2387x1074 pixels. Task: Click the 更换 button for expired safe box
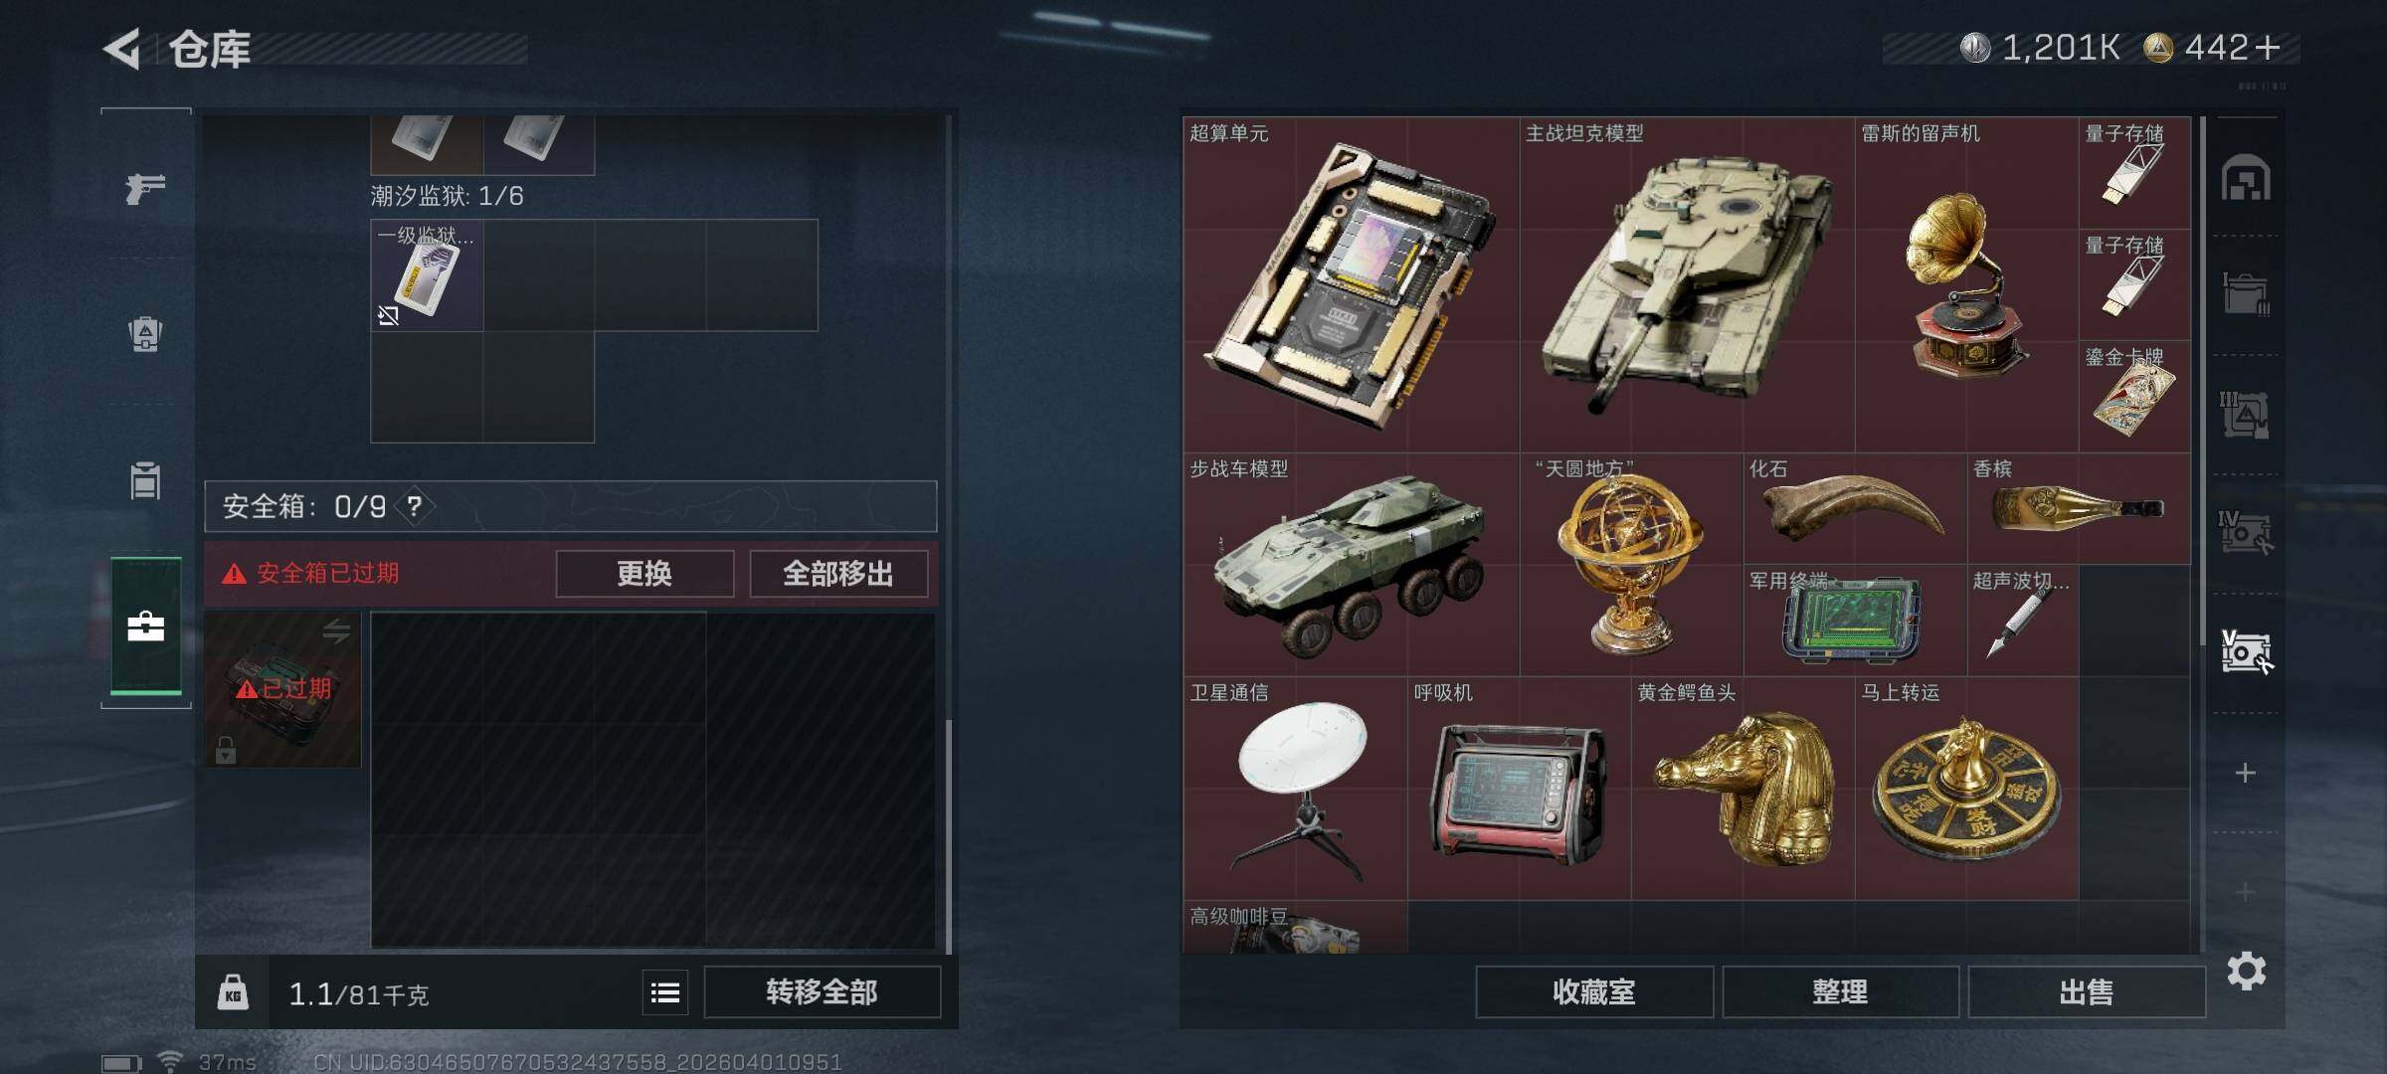point(644,574)
